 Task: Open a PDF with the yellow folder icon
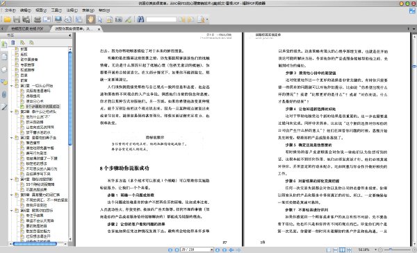(8, 19)
